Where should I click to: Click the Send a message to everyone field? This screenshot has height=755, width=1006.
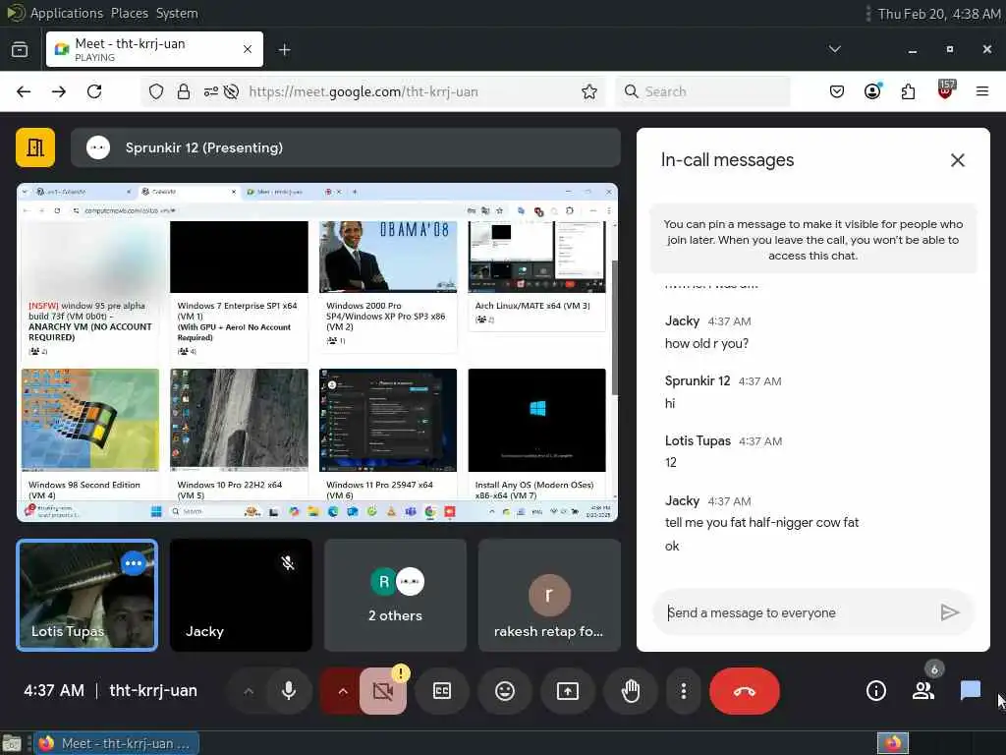796,612
